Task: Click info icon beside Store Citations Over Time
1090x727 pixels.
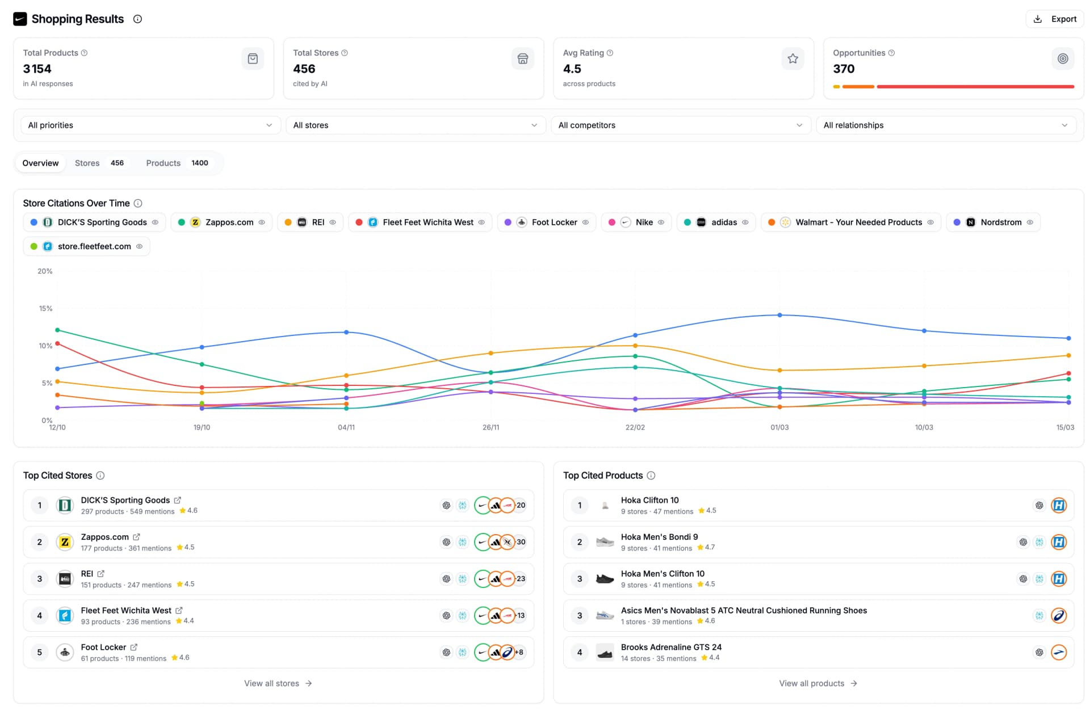Action: click(x=138, y=203)
